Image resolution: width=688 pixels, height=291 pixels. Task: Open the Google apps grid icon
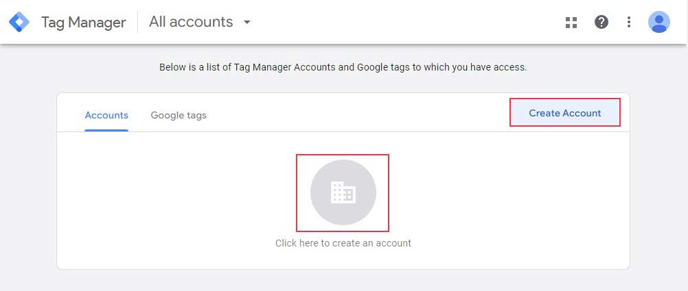(x=571, y=23)
